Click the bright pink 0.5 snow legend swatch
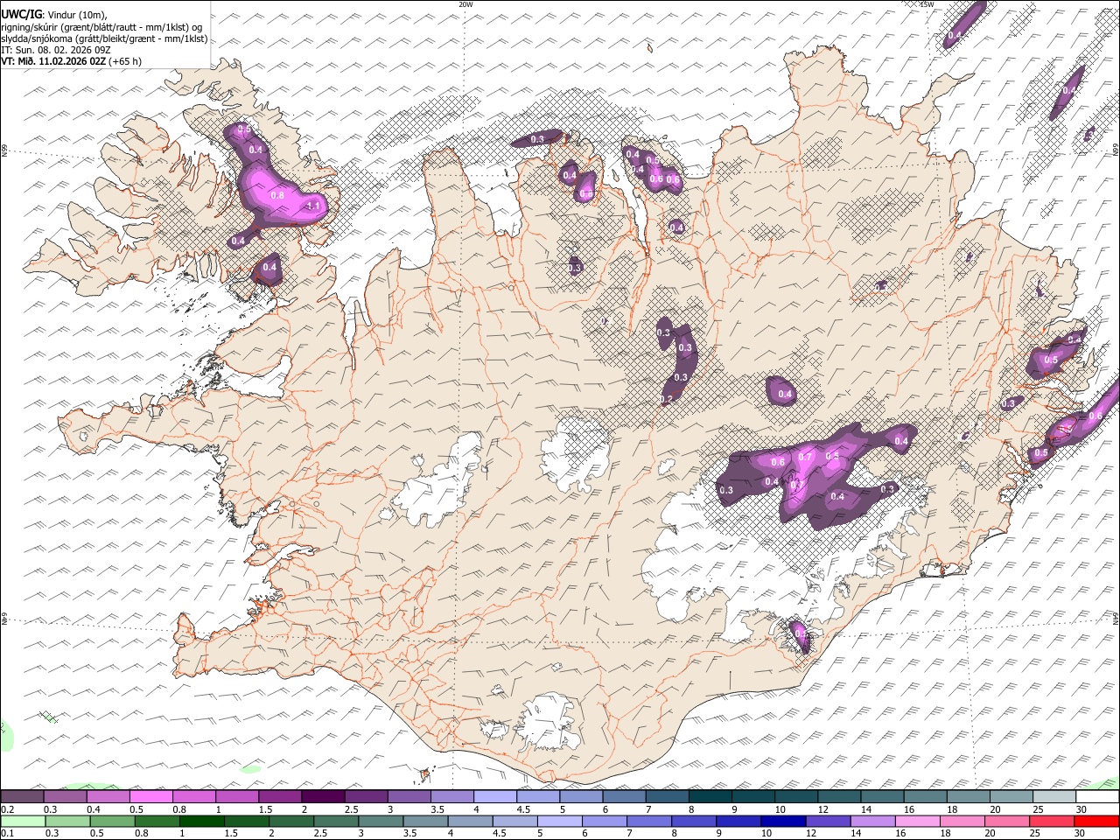This screenshot has height=840, width=1120. tap(150, 797)
